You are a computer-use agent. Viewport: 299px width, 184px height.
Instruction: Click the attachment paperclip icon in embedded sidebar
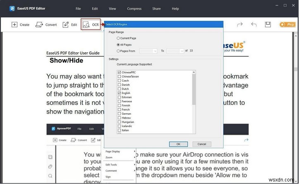pos(50,167)
